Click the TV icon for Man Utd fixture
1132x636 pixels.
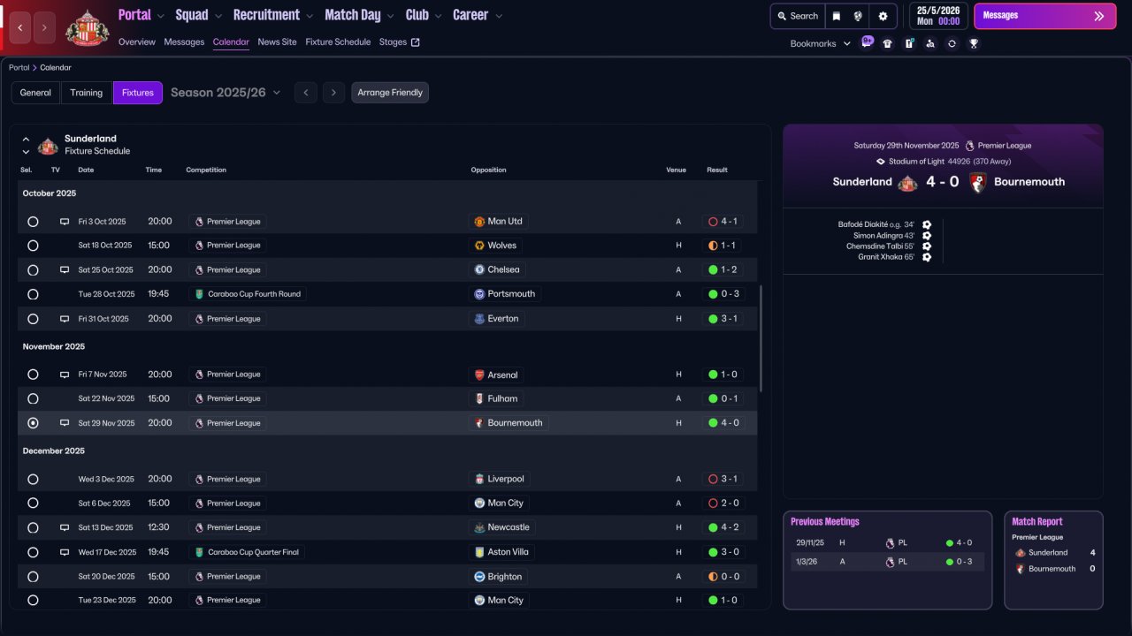click(x=64, y=222)
